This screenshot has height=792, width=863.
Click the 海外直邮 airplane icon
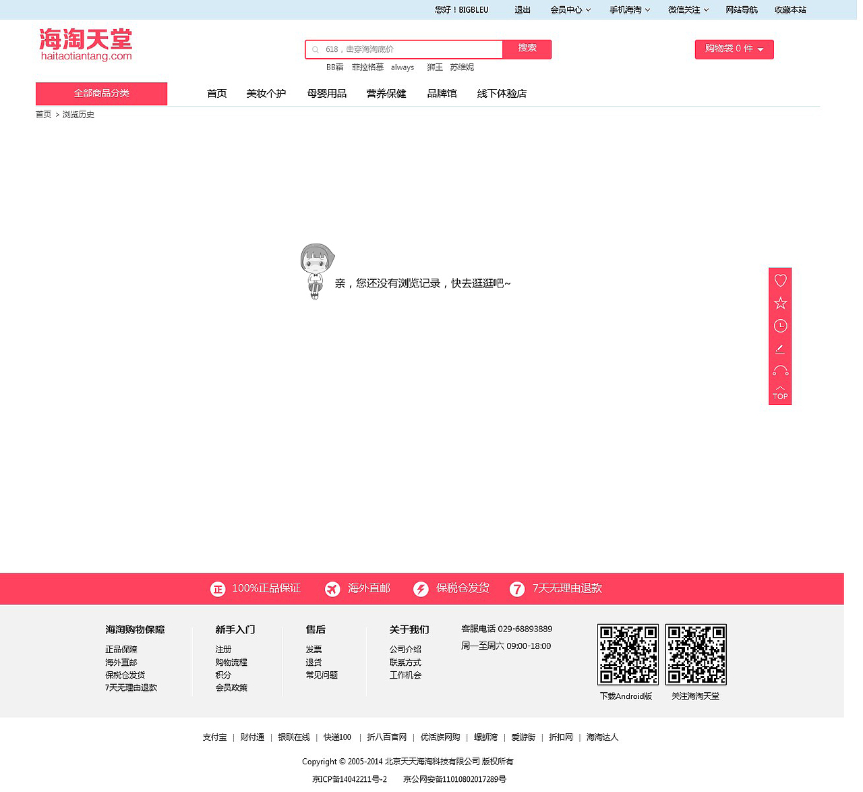(x=332, y=588)
